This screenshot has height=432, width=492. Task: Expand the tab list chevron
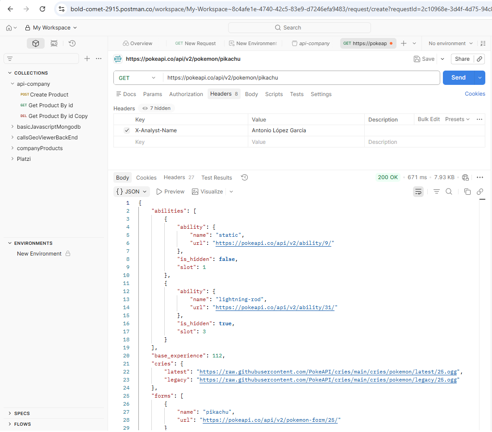[x=414, y=43]
